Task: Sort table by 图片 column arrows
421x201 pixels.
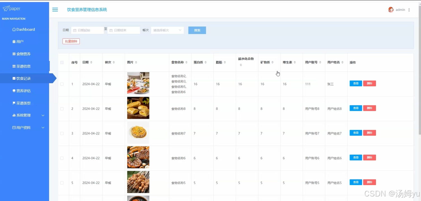Action: 136,62
